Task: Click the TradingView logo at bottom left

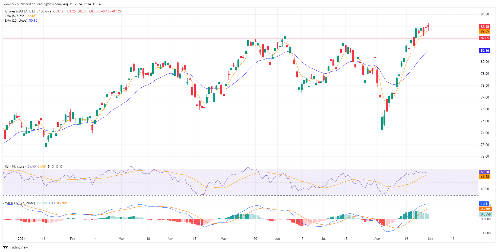Action: pyautogui.click(x=15, y=247)
